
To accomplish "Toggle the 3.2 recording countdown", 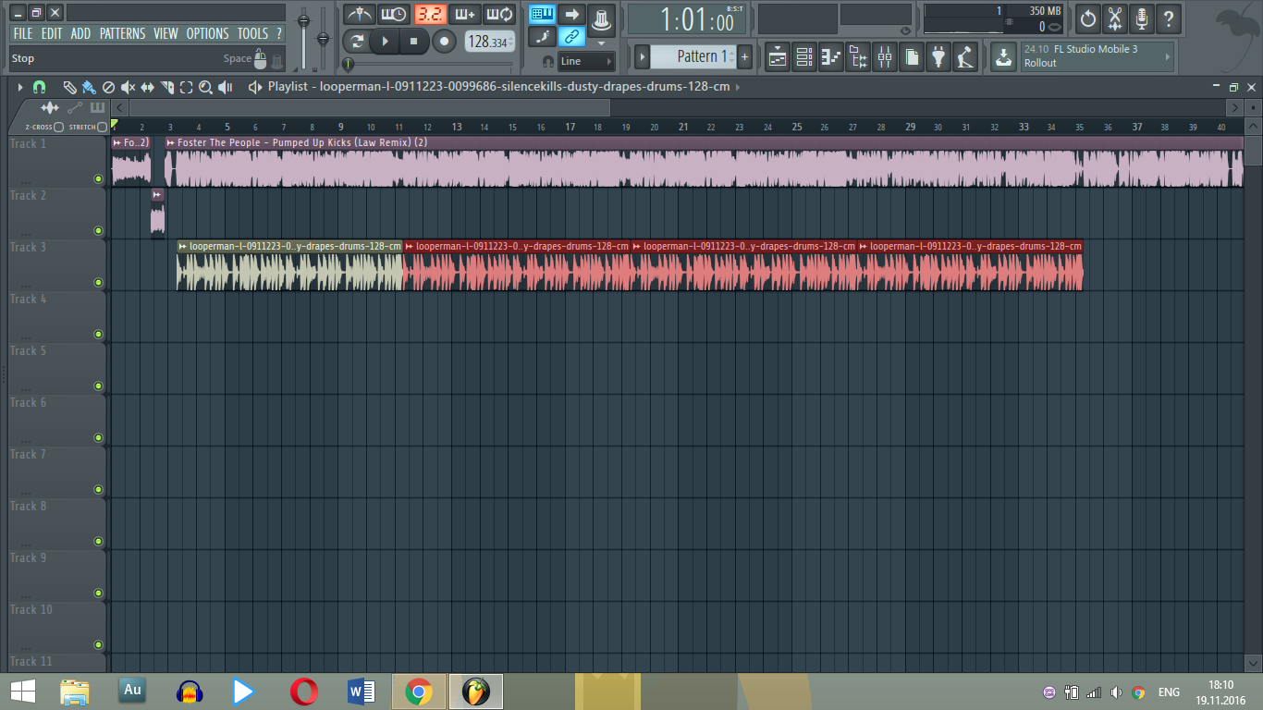I will click(429, 14).
